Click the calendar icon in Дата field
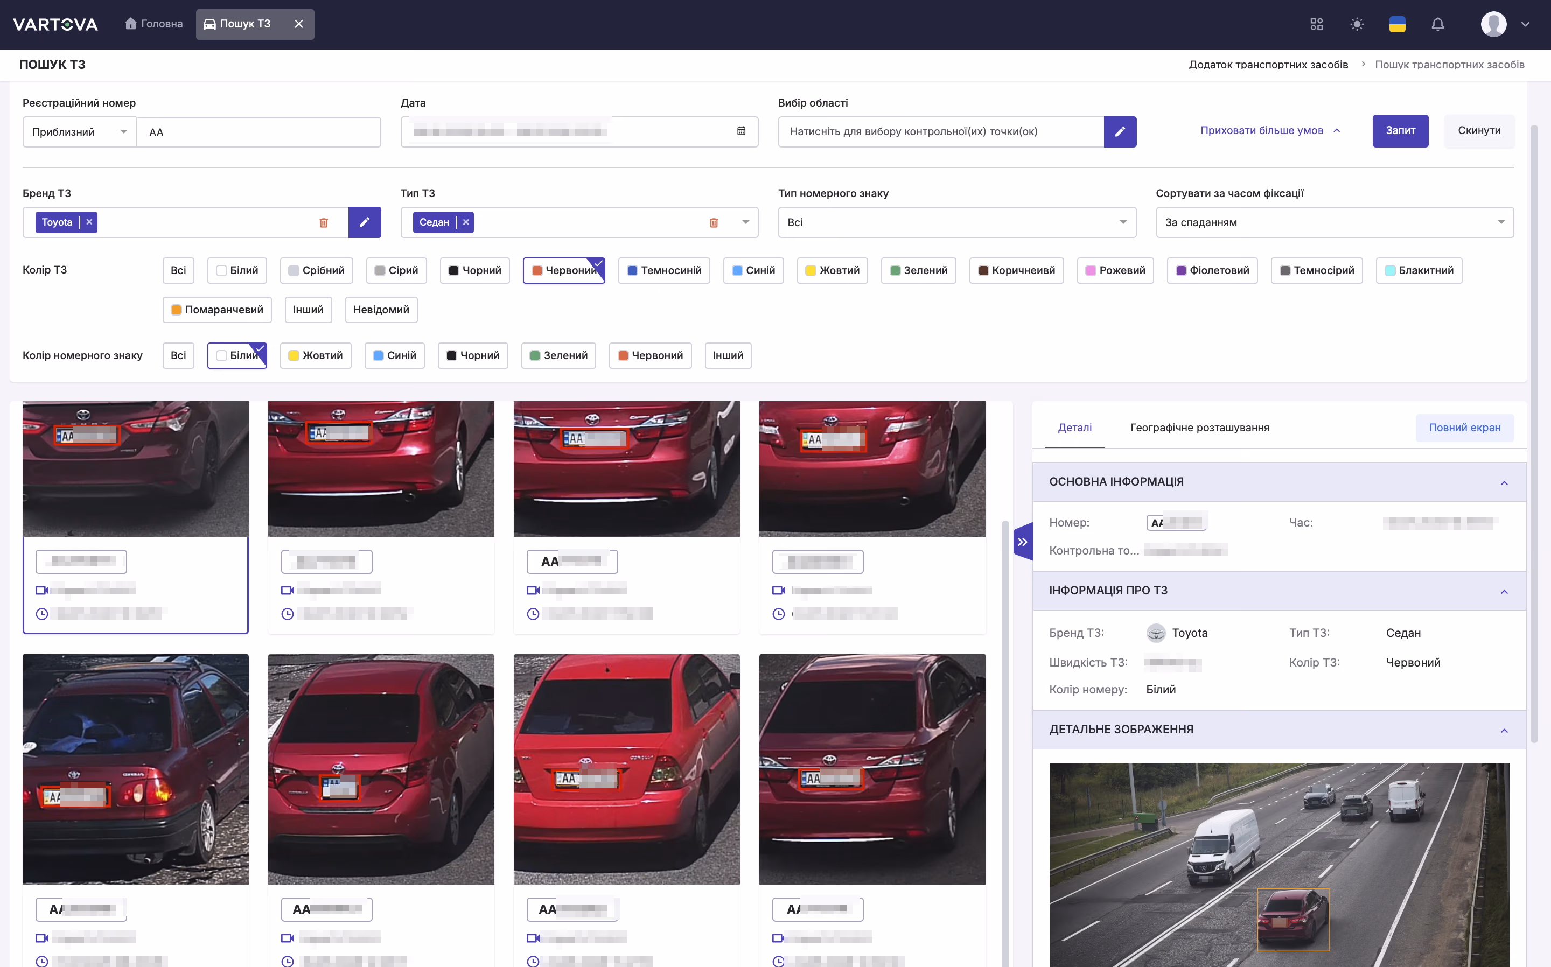This screenshot has width=1551, height=967. (741, 131)
